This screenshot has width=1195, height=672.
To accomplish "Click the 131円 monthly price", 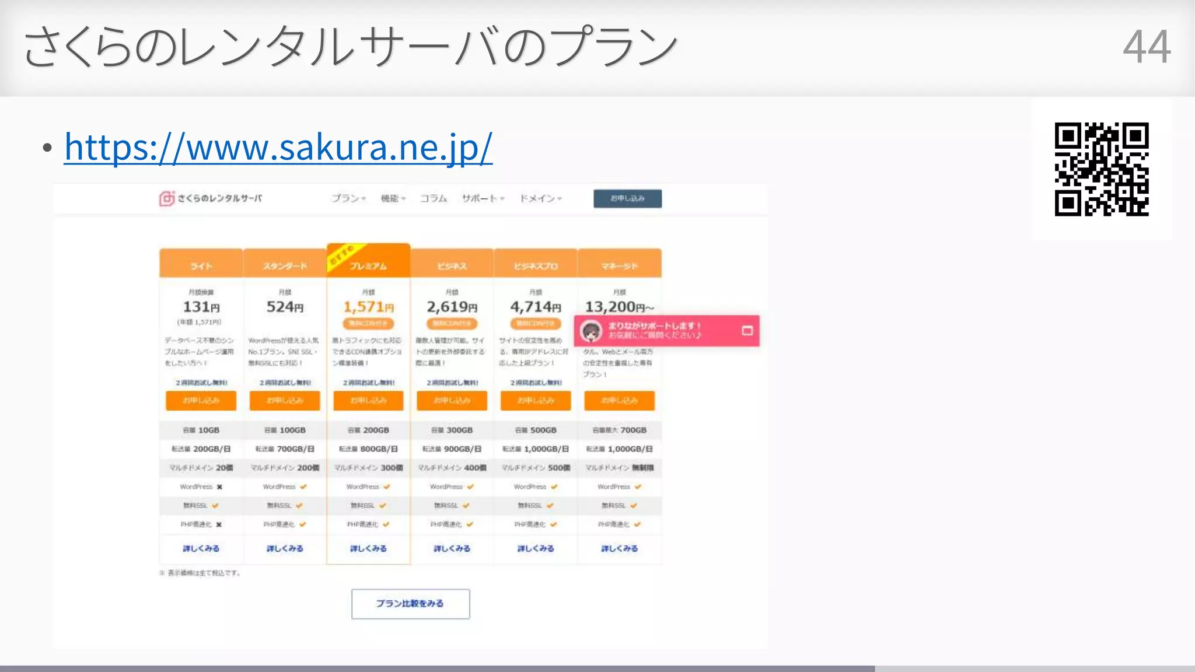I will pos(201,307).
